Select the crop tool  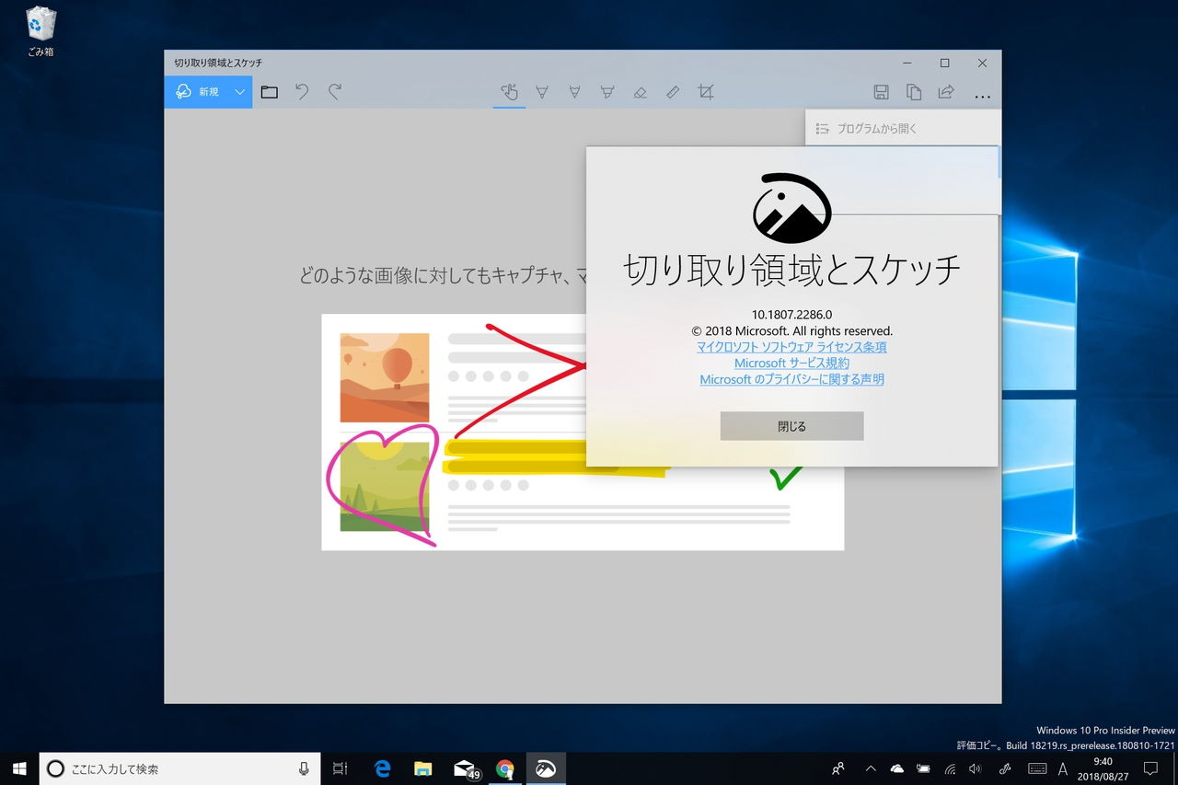click(x=706, y=92)
